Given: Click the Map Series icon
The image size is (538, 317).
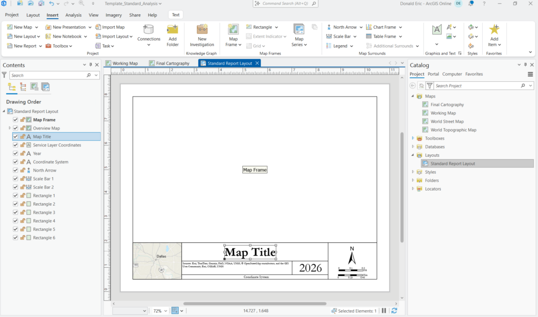Looking at the screenshot, I should [x=299, y=30].
